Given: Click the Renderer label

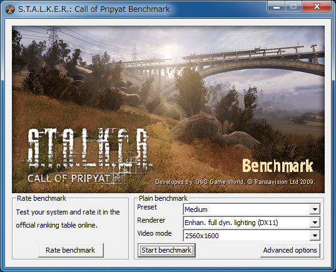Looking at the screenshot, I should coord(151,220).
